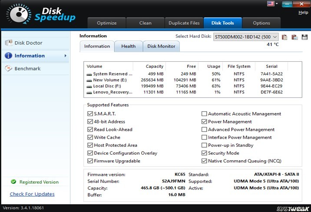Minimize the Disk Speedup window
The image size is (311, 212).
287,4
